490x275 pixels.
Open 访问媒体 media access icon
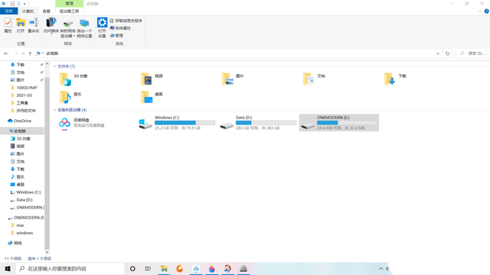click(51, 25)
